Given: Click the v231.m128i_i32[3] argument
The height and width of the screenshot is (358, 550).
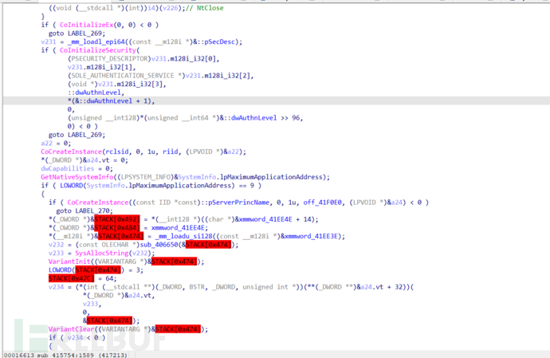Looking at the screenshot, I should (132, 84).
